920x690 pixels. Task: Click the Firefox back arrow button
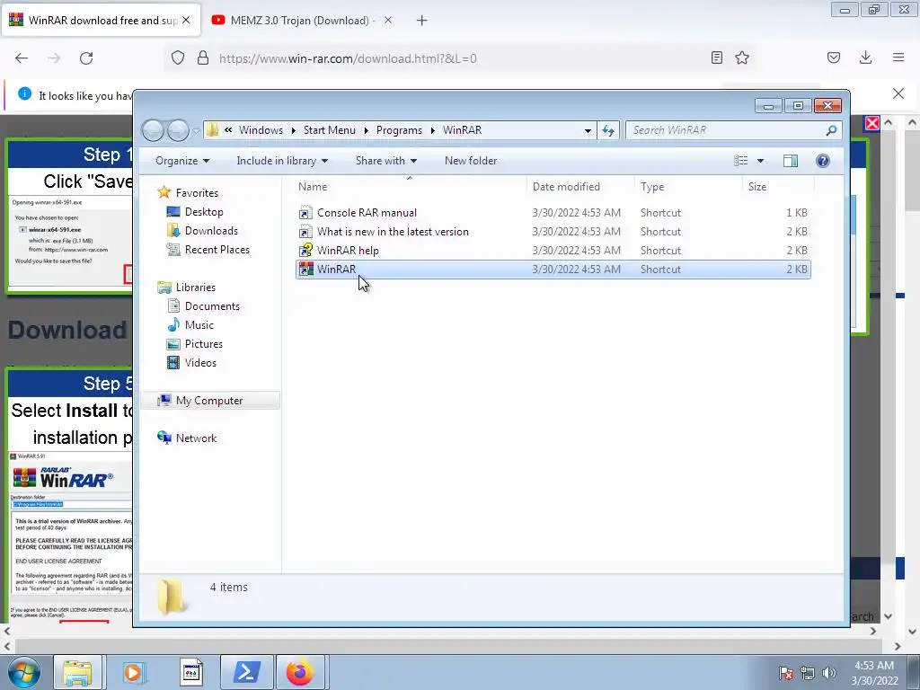(x=22, y=58)
